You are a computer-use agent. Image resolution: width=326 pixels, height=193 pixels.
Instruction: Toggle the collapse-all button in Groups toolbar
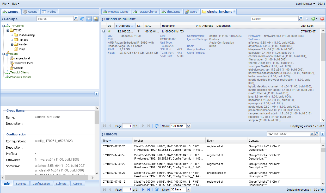89,19
